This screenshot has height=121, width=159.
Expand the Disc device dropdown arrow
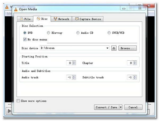107,48
